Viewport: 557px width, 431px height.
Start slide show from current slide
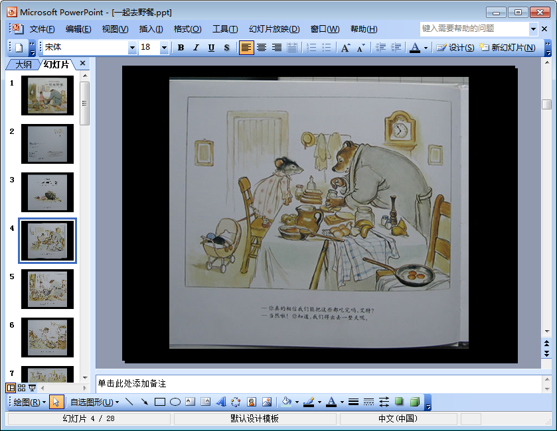click(33, 388)
